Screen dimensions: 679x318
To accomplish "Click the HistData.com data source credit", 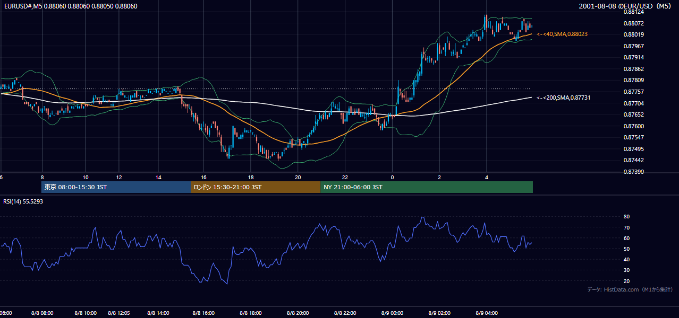I will tap(630, 289).
